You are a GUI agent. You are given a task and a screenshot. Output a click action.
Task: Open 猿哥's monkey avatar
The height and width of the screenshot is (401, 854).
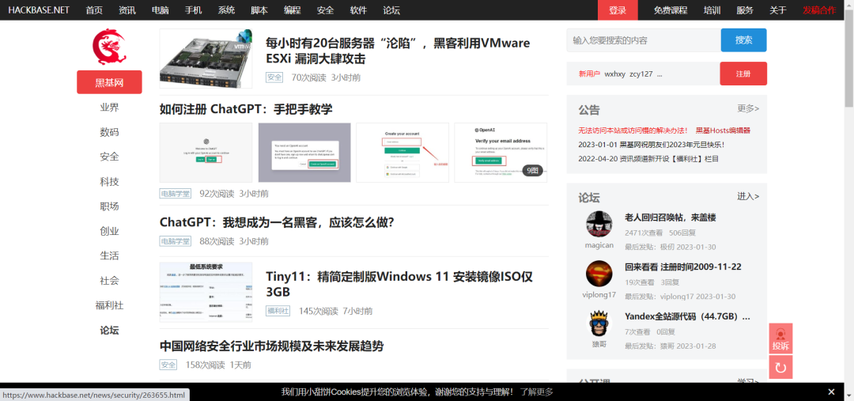599,323
